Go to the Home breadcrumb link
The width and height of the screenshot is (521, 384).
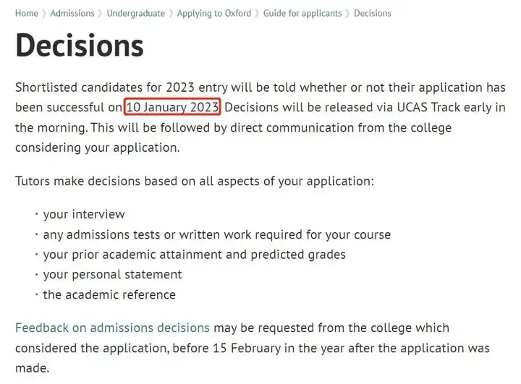[x=27, y=13]
